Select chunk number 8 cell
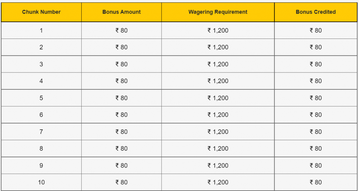Viewport: 359px width, 191px height. pos(41,149)
